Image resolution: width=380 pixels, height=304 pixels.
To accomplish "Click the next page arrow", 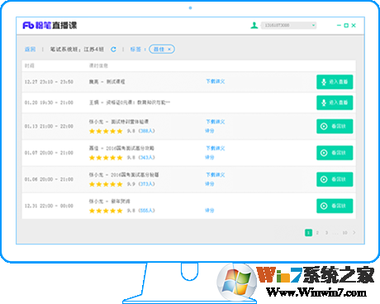I will tap(354, 233).
